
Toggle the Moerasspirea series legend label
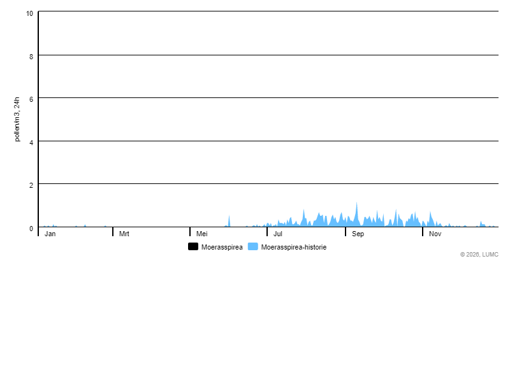tap(221, 247)
